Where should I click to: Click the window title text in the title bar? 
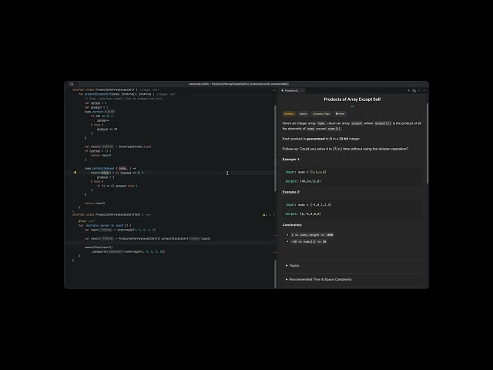point(239,84)
